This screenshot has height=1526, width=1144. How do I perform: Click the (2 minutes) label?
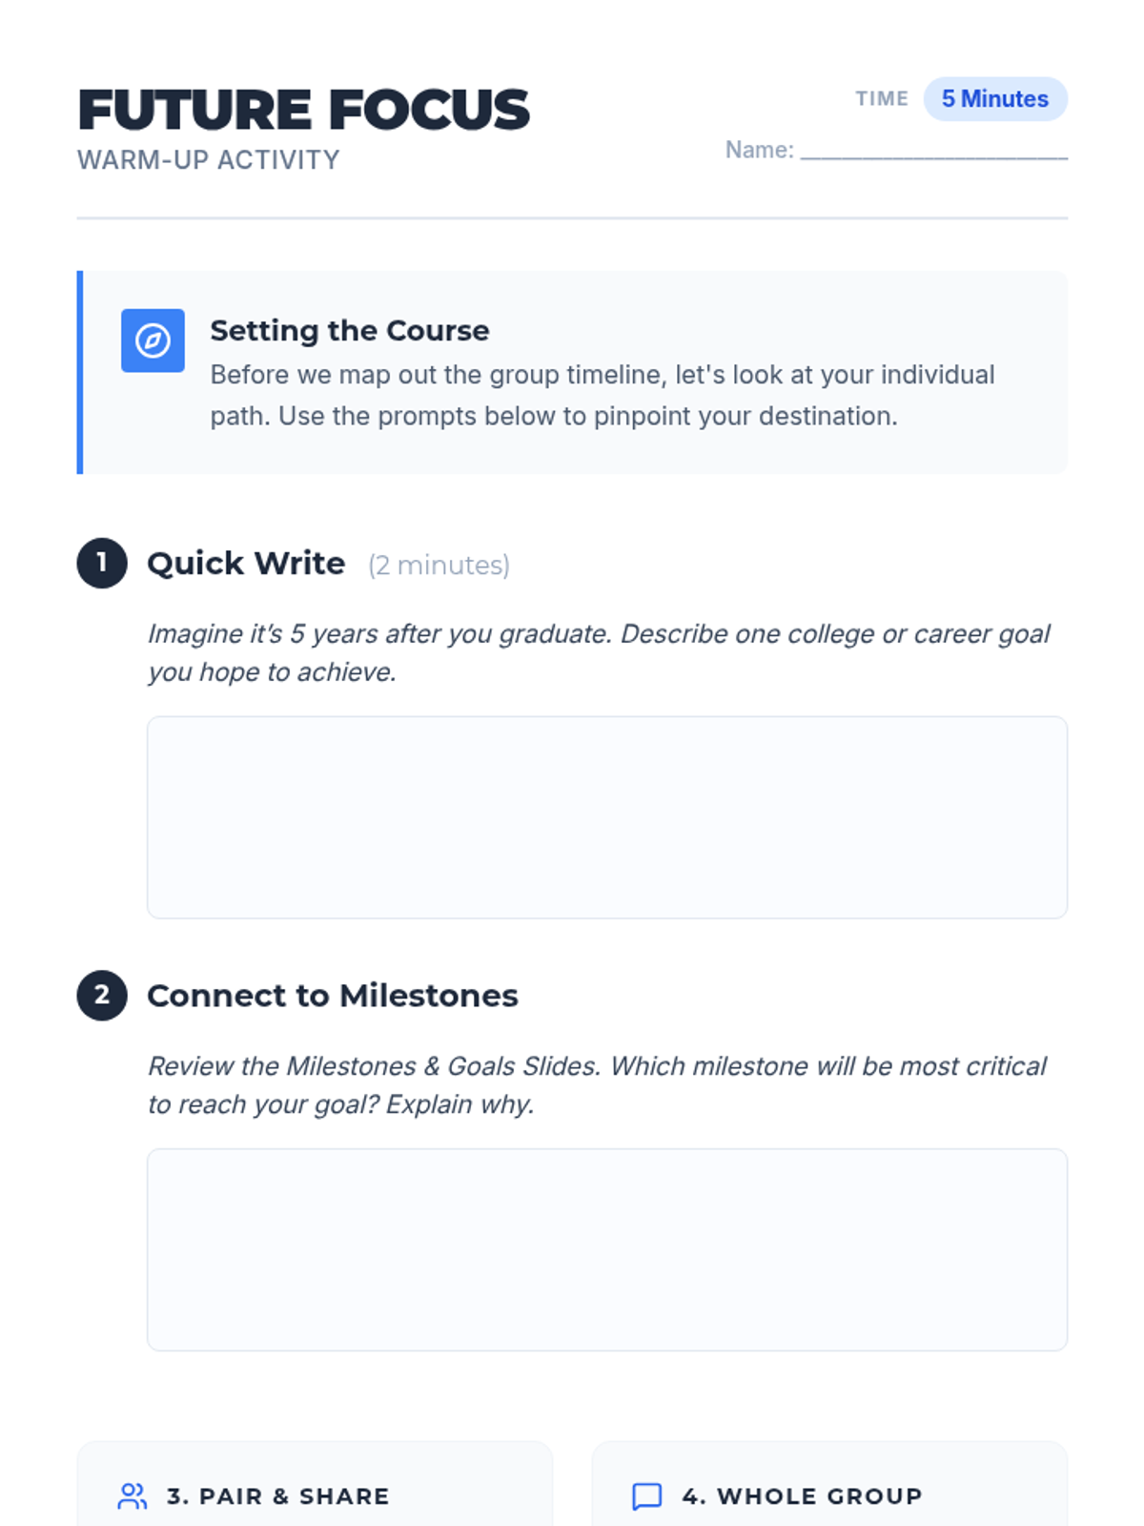click(439, 566)
